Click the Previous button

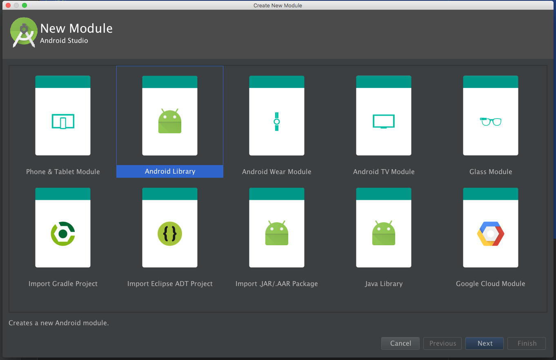(443, 343)
